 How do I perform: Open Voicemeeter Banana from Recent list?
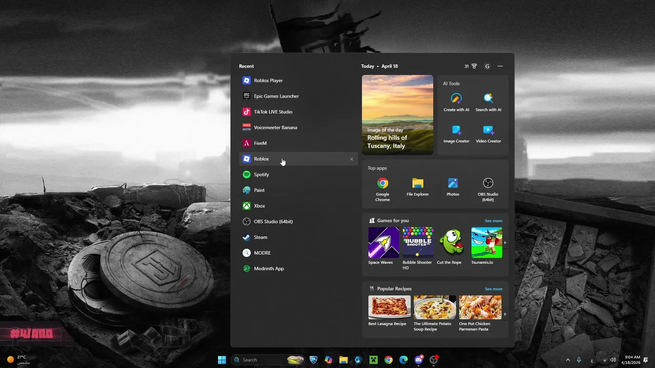[298, 127]
